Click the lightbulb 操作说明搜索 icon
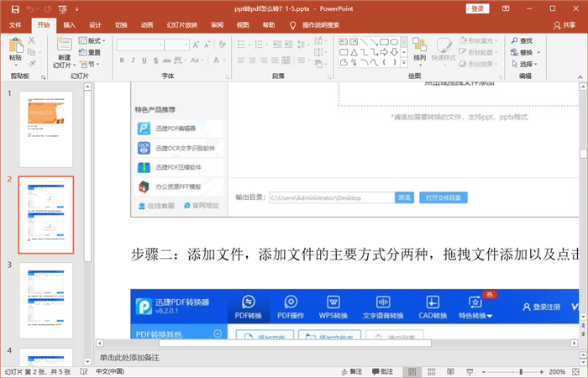The height and width of the screenshot is (378, 588). click(292, 25)
